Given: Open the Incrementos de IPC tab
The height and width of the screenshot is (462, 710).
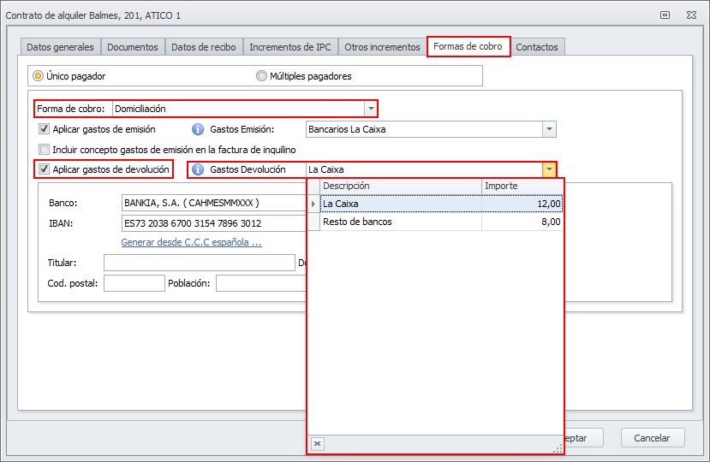Looking at the screenshot, I should point(290,47).
